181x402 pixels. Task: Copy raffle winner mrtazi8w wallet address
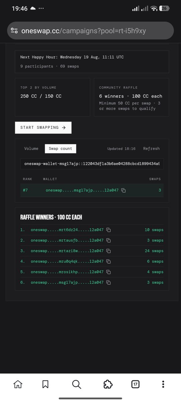[108, 251]
